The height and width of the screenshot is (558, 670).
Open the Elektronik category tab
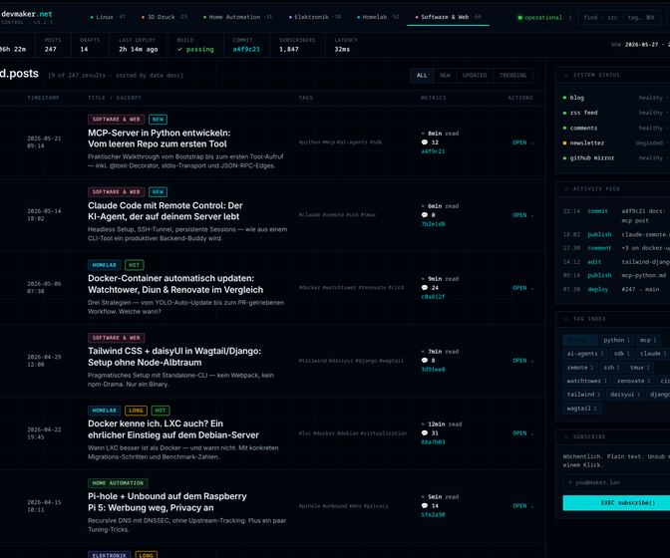[314, 17]
